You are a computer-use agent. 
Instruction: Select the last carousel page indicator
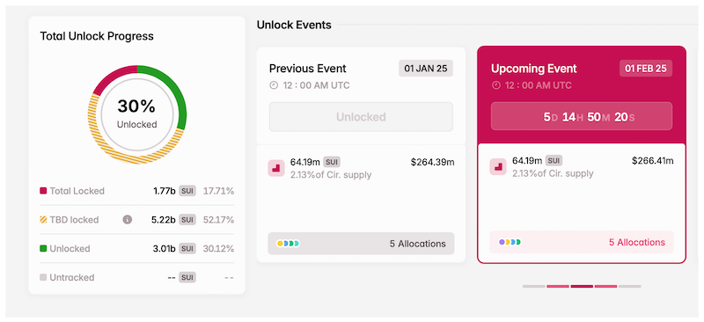[x=630, y=286]
